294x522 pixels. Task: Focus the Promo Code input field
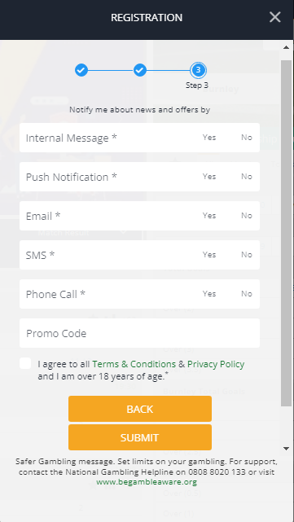pyautogui.click(x=139, y=333)
